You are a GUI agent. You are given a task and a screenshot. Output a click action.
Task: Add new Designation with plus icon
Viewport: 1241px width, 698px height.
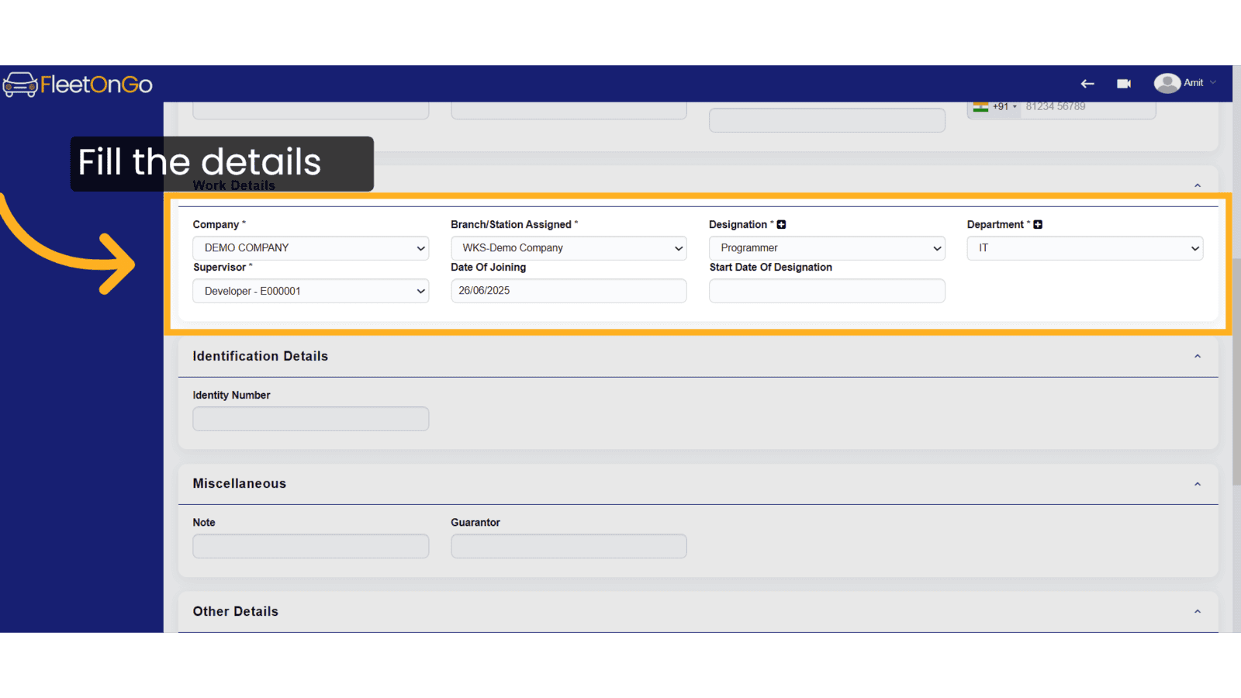782,224
